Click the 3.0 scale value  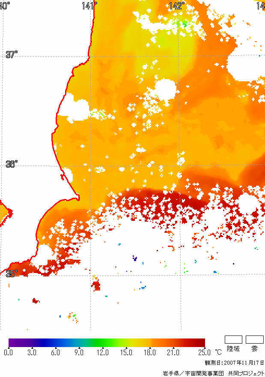click(x=32, y=353)
